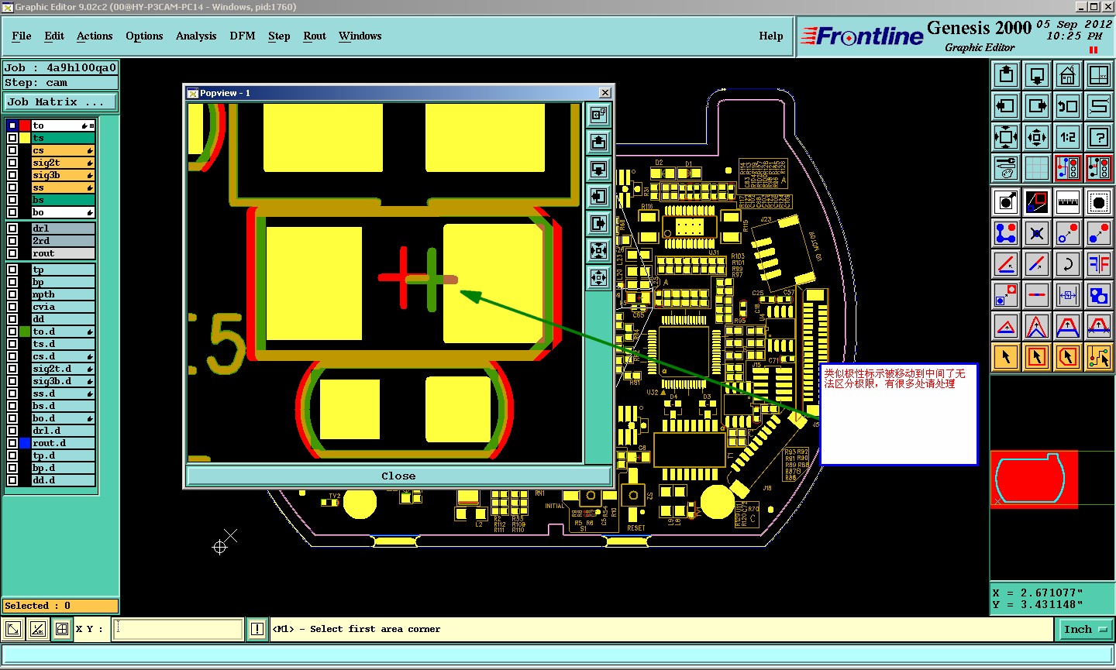Open the File menu
This screenshot has height=670, width=1116.
tap(22, 36)
